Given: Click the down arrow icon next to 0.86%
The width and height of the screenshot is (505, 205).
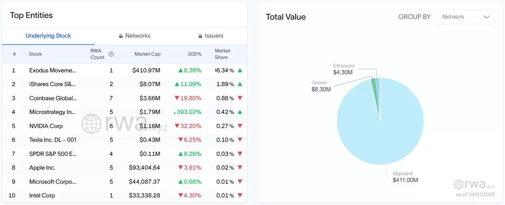Looking at the screenshot, I should click(x=240, y=98).
